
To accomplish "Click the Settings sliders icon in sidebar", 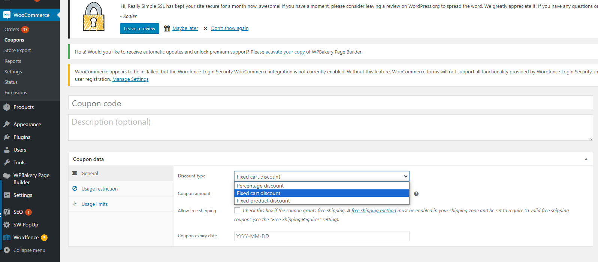I will point(7,195).
